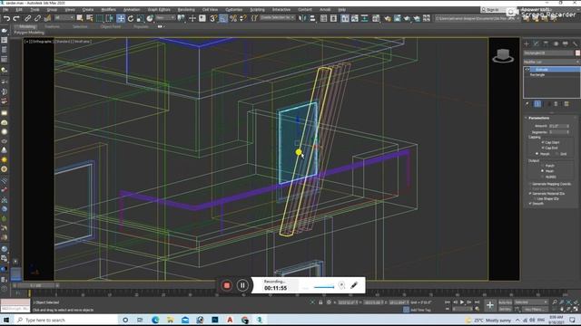
Task: Open the Modifiers menu
Action: click(109, 10)
